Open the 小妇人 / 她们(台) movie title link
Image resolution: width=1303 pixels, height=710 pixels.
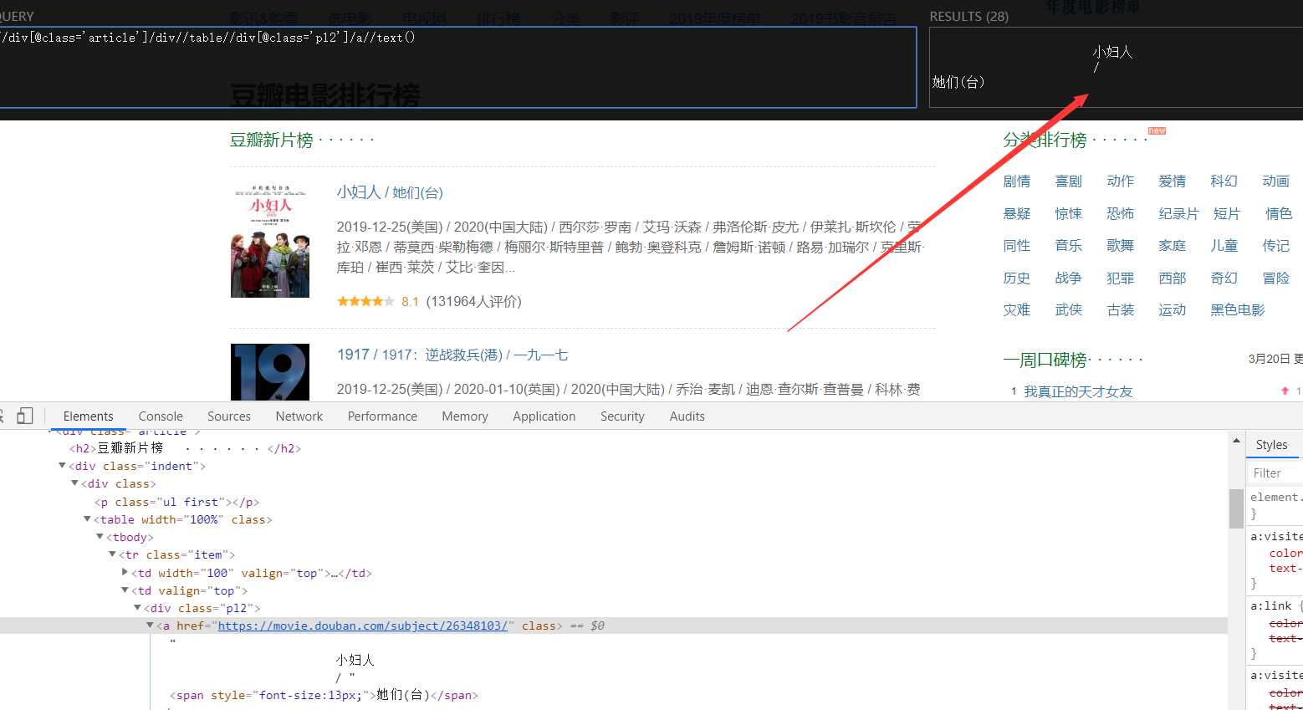[x=390, y=192]
